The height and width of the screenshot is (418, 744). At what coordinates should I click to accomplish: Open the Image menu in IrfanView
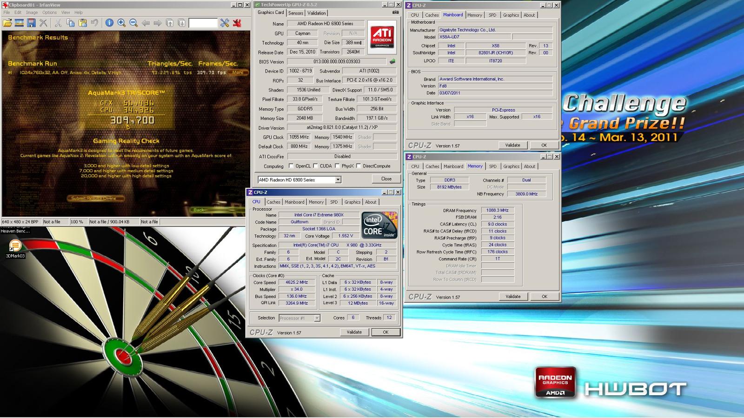point(32,13)
